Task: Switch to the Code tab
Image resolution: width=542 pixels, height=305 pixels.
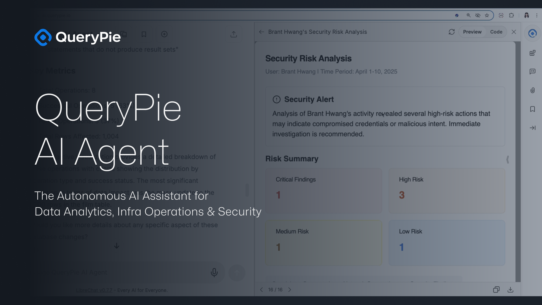Action: click(496, 32)
